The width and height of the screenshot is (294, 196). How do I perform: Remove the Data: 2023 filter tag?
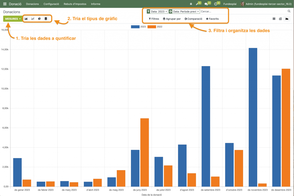(x=166, y=11)
